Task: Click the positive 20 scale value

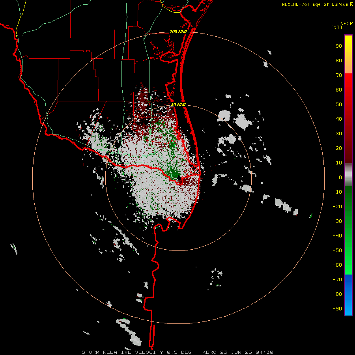Action: click(339, 148)
